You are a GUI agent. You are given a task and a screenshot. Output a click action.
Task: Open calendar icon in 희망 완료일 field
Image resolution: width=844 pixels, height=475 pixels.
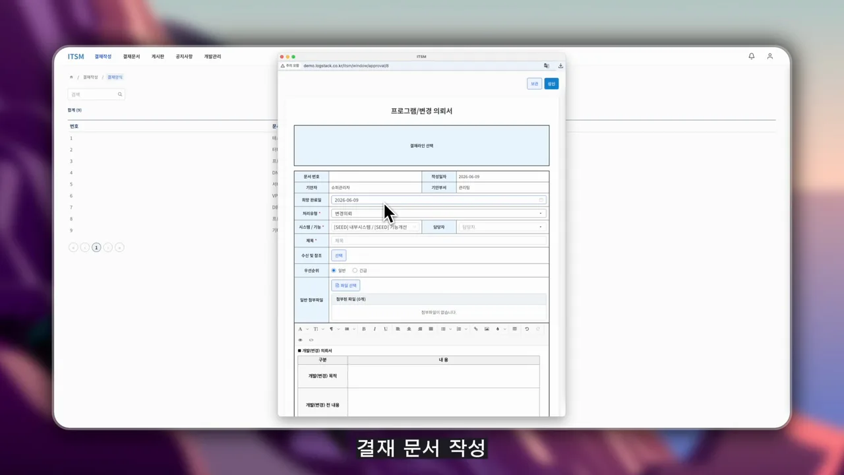541,200
